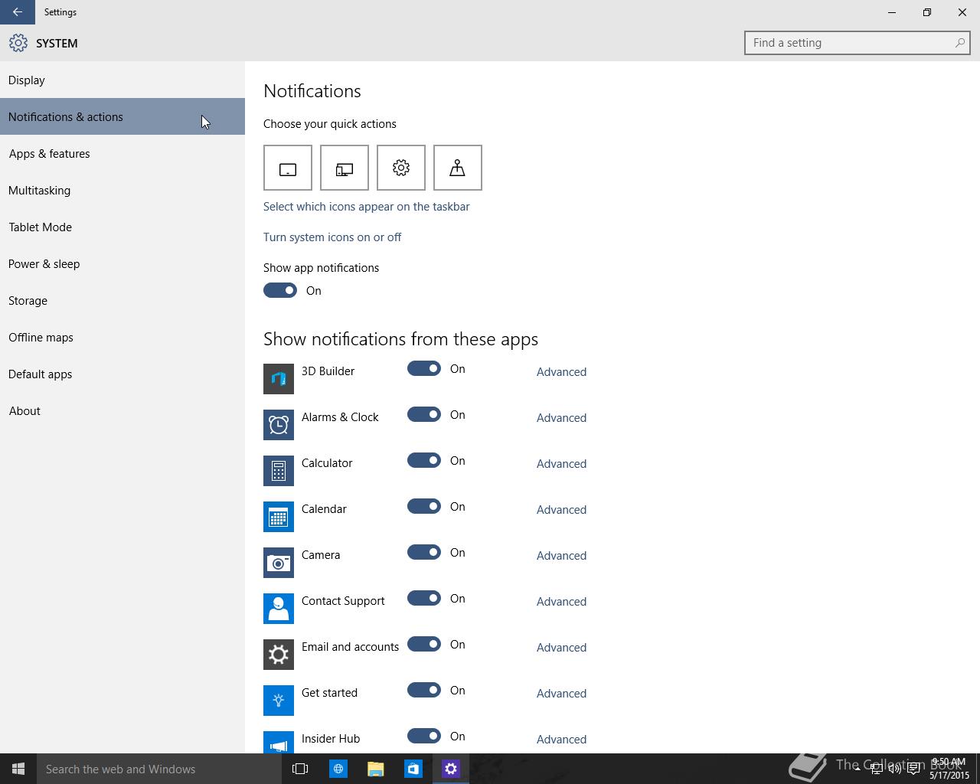Open Advanced settings for Calculator
980x784 pixels.
click(561, 463)
